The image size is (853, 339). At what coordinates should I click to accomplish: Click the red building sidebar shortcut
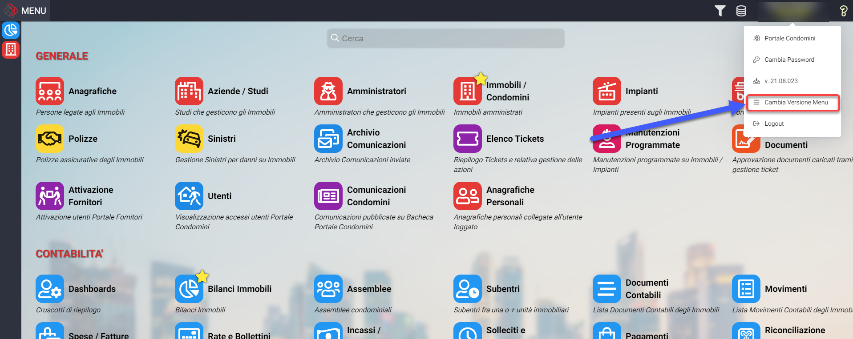tap(11, 49)
